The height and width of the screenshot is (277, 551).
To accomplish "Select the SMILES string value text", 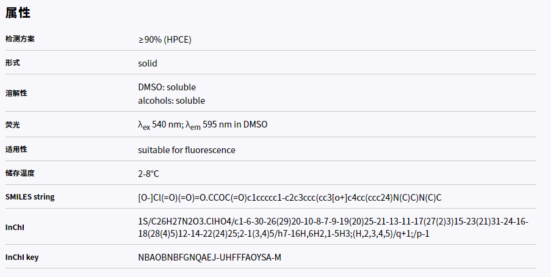I will tap(289, 197).
